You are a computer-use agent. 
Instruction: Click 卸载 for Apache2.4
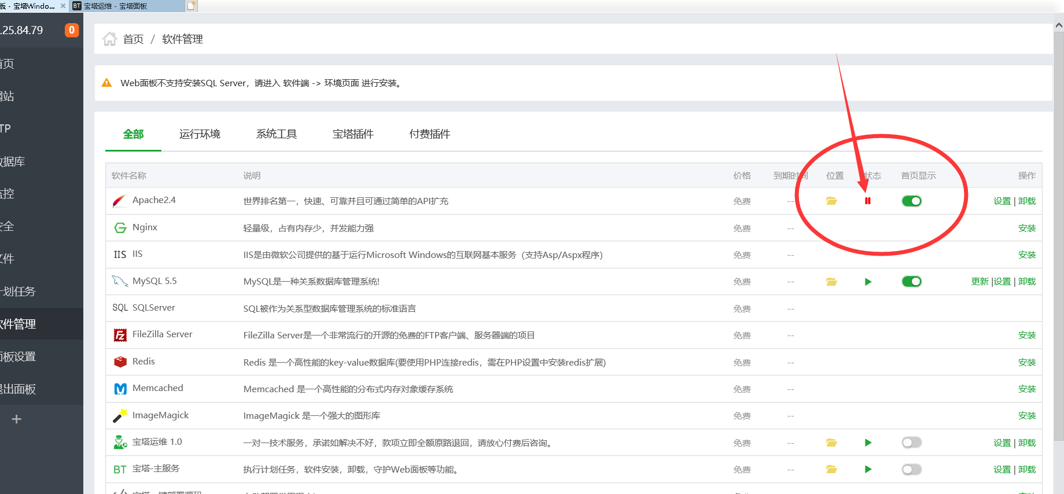1027,201
